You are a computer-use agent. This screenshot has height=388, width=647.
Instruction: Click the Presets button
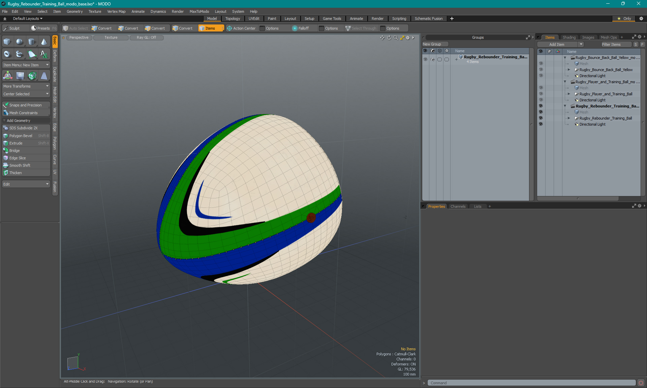coord(44,28)
